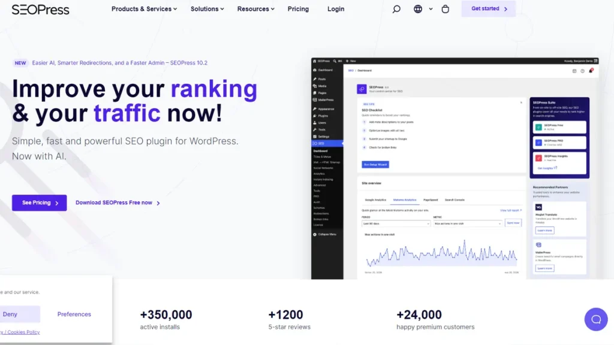Image resolution: width=614 pixels, height=345 pixels.
Task: Switch to the PageSpeed tab
Action: 431,200
